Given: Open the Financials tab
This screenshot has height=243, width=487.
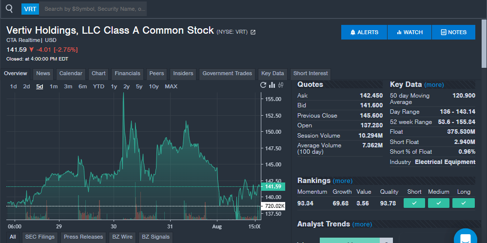Looking at the screenshot, I should click(127, 74).
